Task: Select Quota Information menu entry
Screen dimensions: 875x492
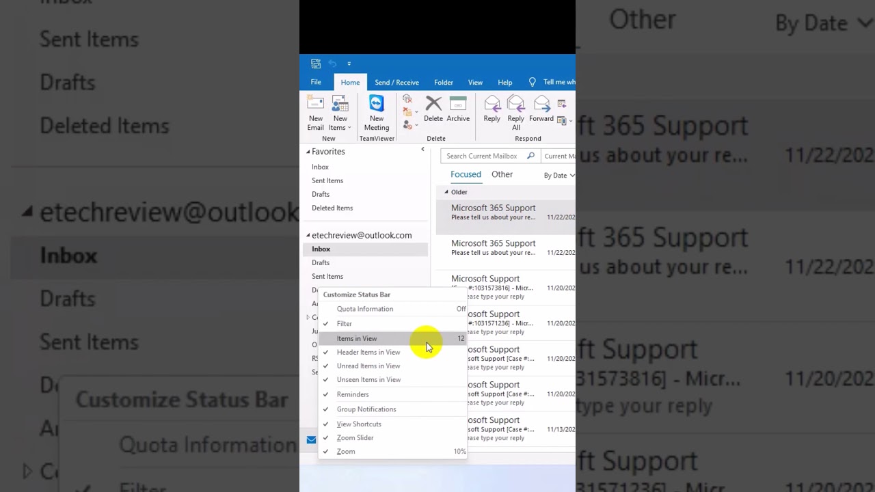Action: [393, 309]
